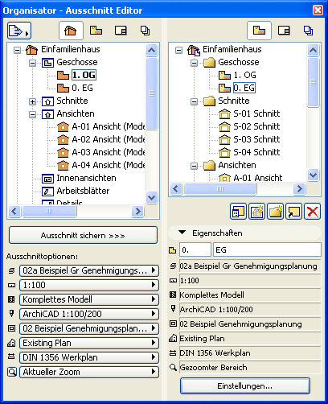Collapse the Eigenschaften section triangle
The width and height of the screenshot is (328, 404).
click(182, 233)
